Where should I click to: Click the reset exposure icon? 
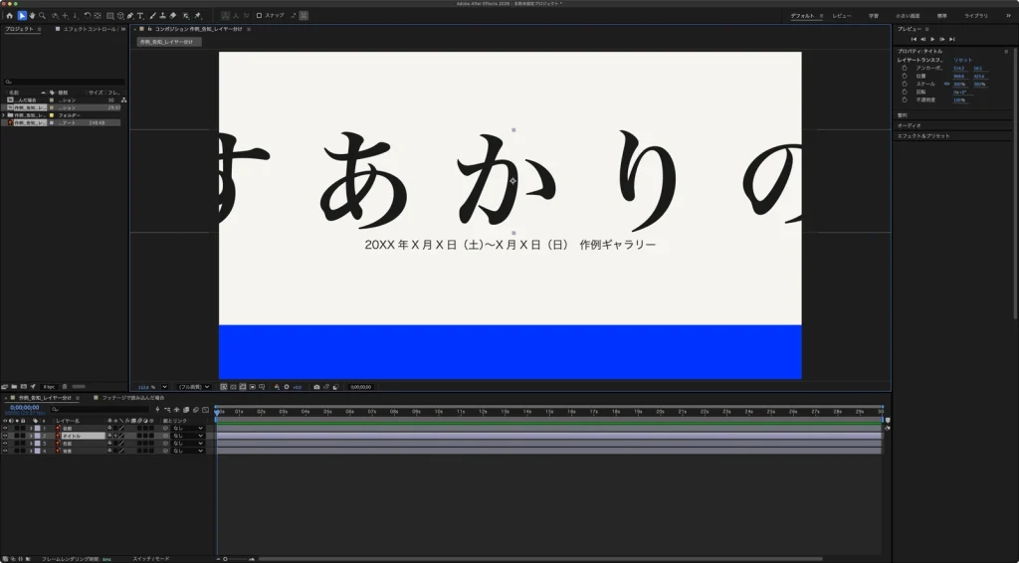pyautogui.click(x=287, y=387)
